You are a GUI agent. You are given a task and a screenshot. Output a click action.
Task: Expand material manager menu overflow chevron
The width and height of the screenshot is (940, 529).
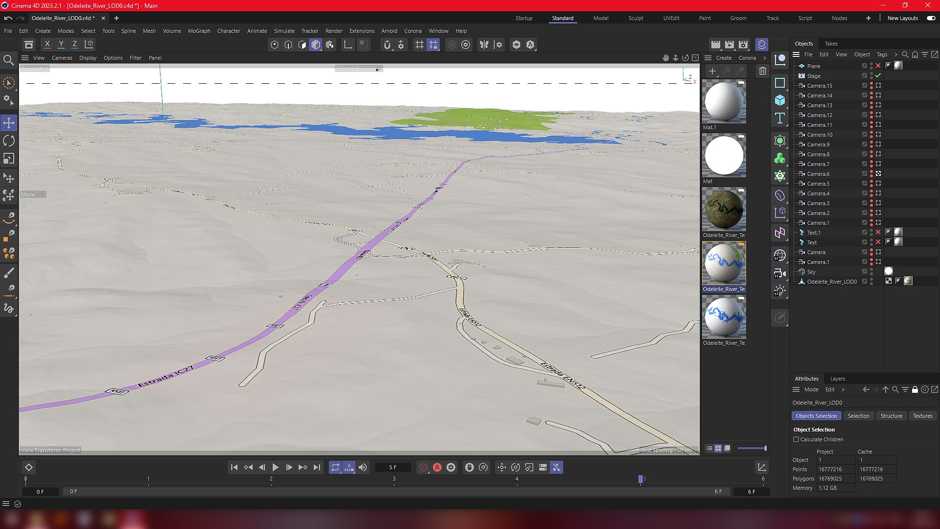tap(765, 58)
